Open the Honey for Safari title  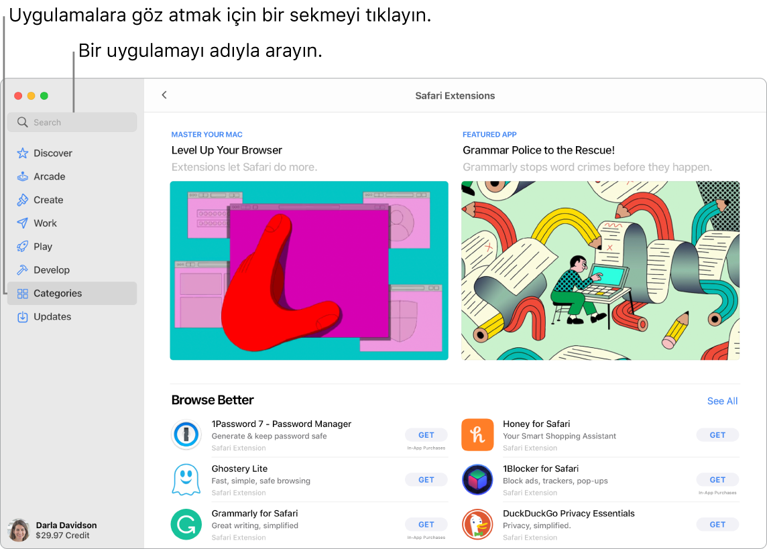[536, 424]
